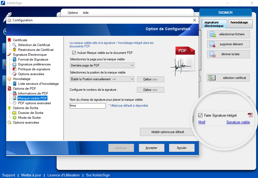Click green icon beside Mode de Sortie
The height and width of the screenshot is (178, 258).
click(x=15, y=117)
